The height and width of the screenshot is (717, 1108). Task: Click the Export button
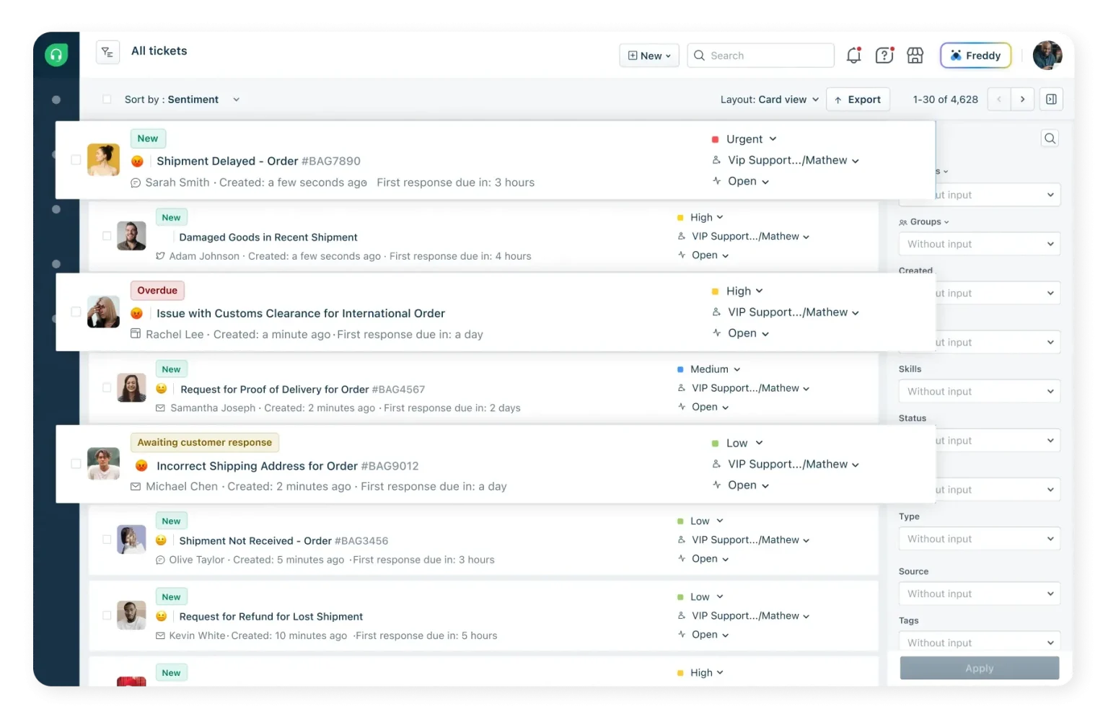point(858,100)
